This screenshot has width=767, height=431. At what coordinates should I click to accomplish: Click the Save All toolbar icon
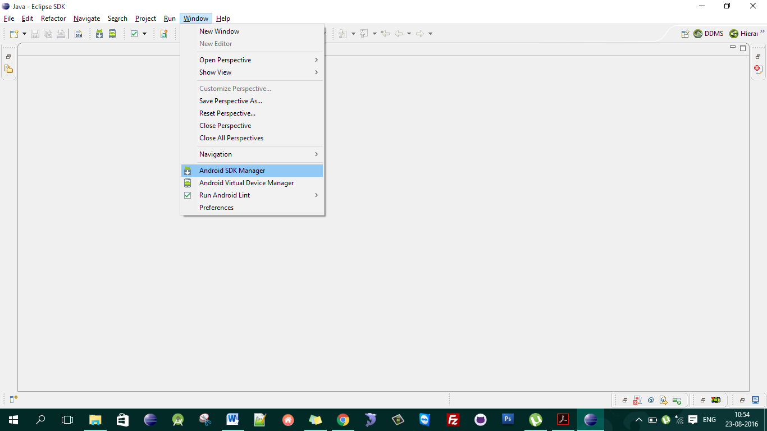coord(48,34)
